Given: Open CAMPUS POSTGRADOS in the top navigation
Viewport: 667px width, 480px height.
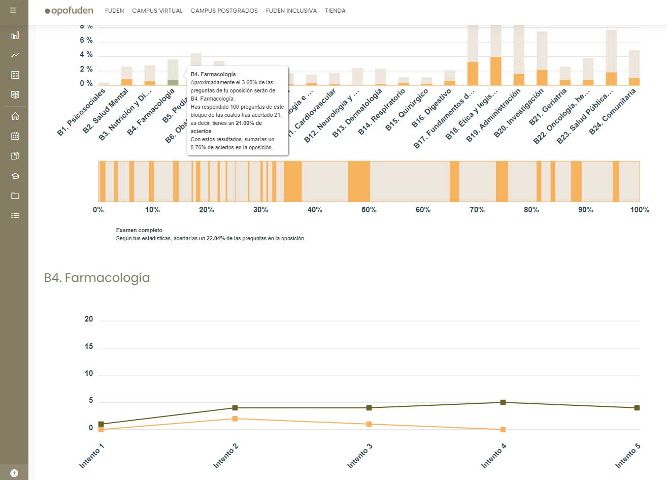Looking at the screenshot, I should pos(224,11).
